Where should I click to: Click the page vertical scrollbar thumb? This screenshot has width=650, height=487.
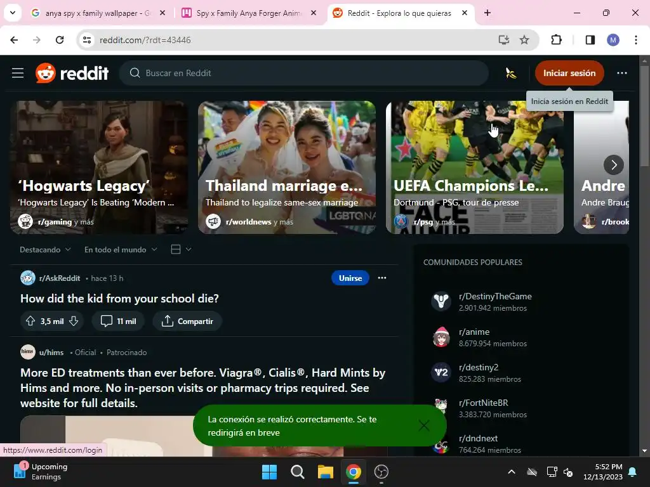(644, 116)
